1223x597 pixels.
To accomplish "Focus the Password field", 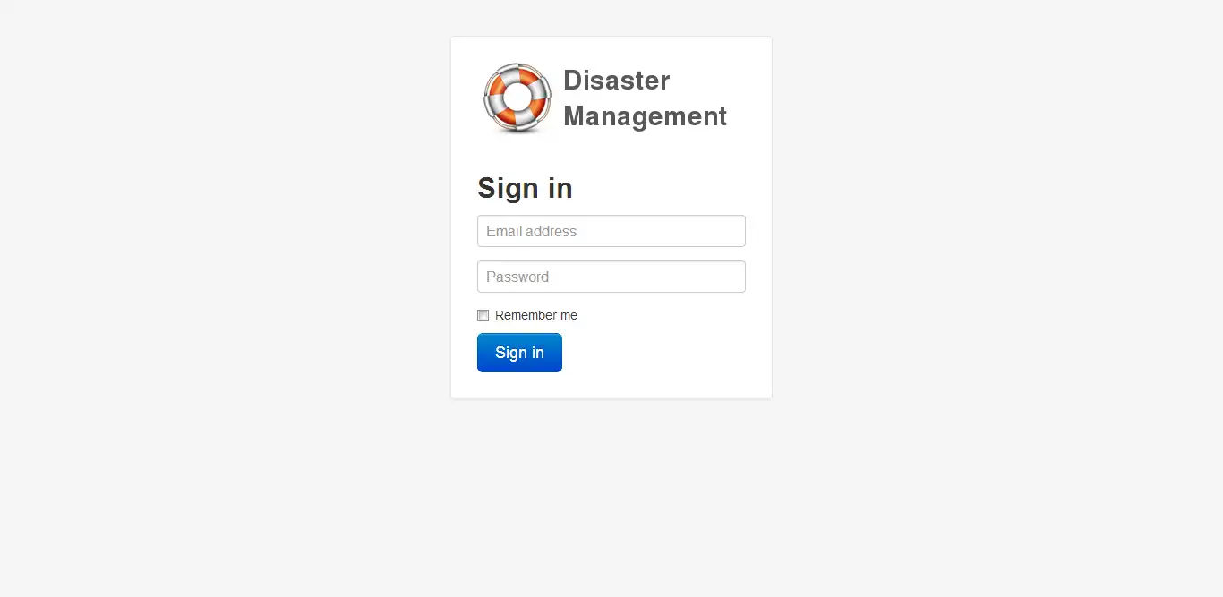I will 611,277.
